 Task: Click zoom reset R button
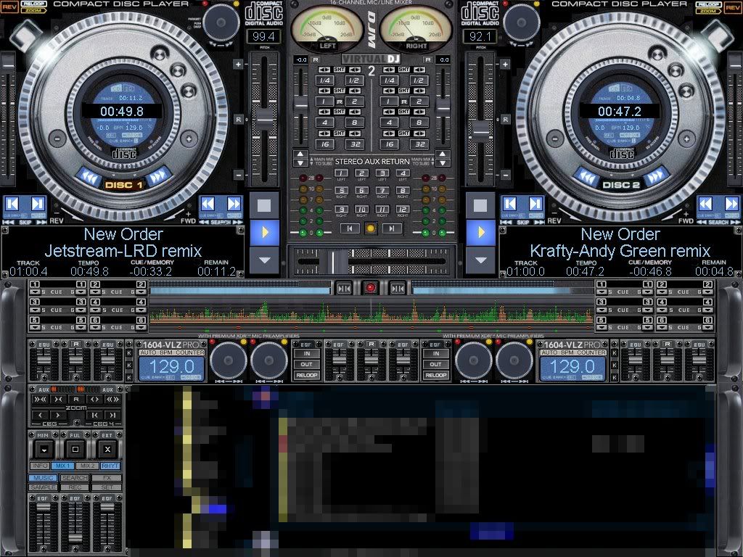click(76, 400)
